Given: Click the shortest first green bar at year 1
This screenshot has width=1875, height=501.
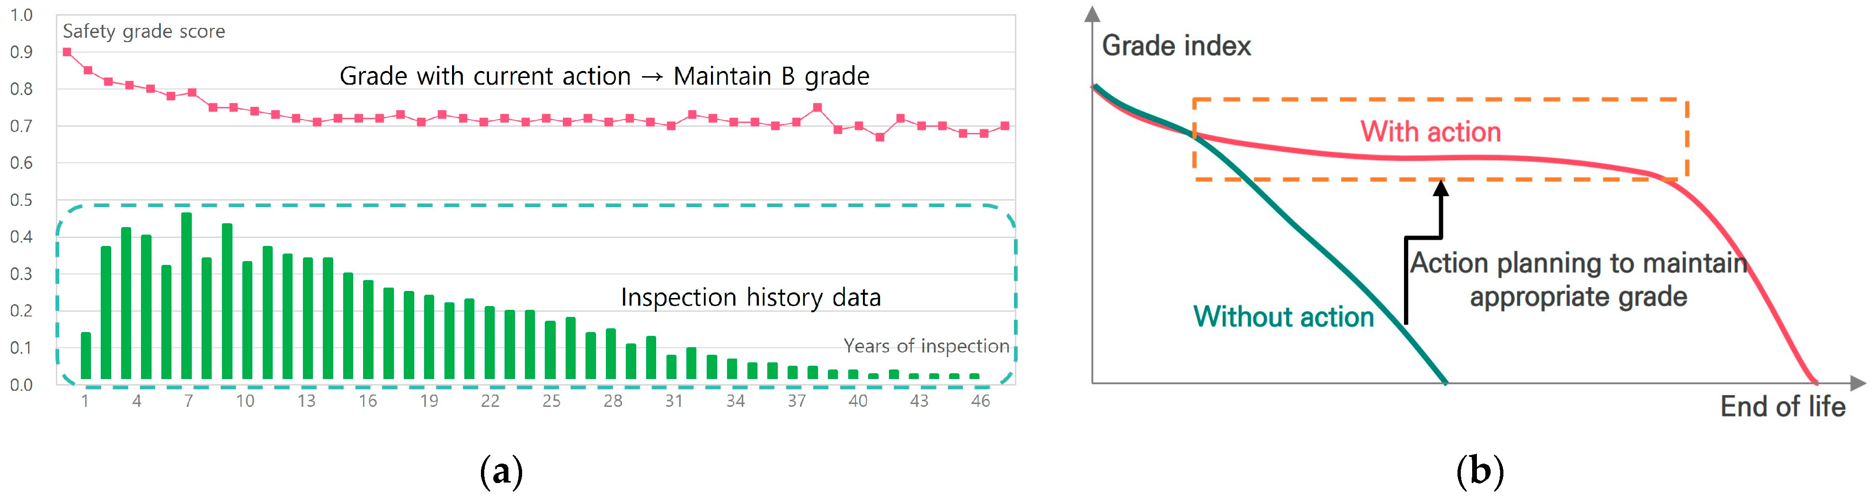Looking at the screenshot, I should pos(86,356).
